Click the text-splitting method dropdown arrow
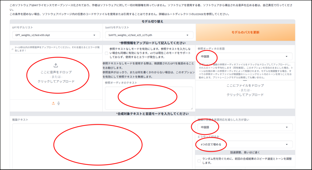The image size is (312, 170). click(286, 144)
